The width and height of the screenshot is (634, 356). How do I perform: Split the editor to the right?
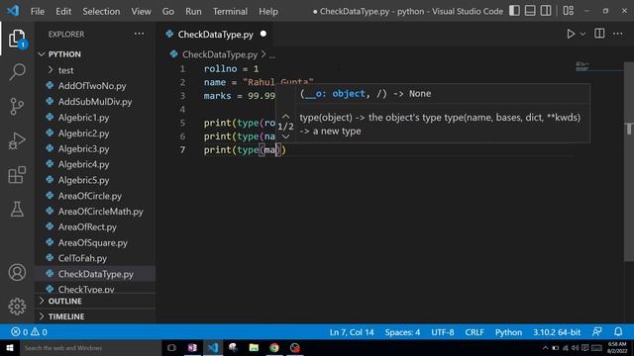[599, 34]
